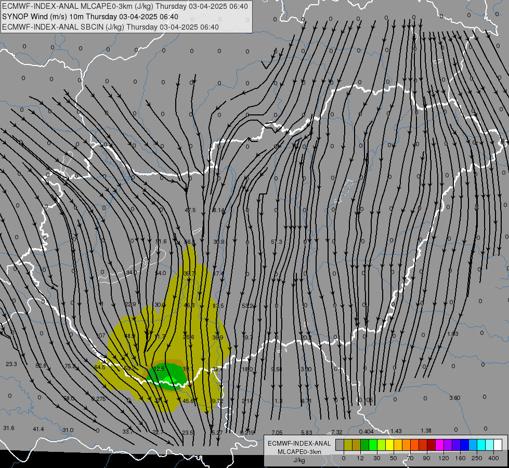Click the map value 58.0
Image resolution: width=509 pixels, height=468 pixels.
69,398
